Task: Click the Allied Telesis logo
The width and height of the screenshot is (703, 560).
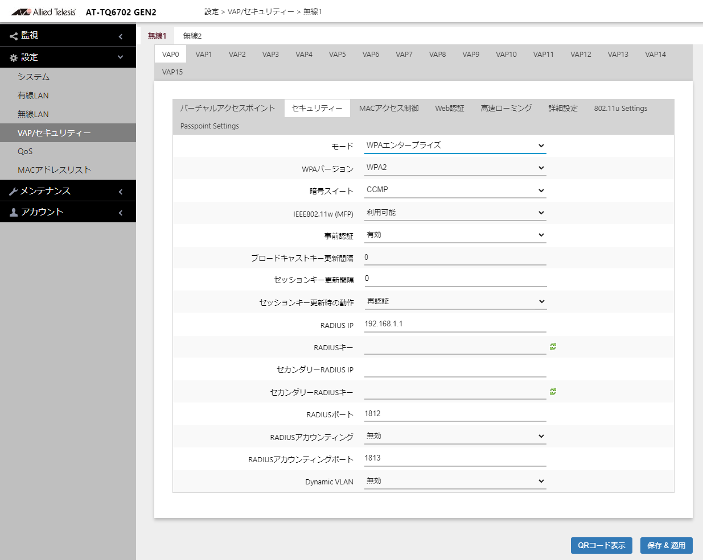Action: (43, 12)
